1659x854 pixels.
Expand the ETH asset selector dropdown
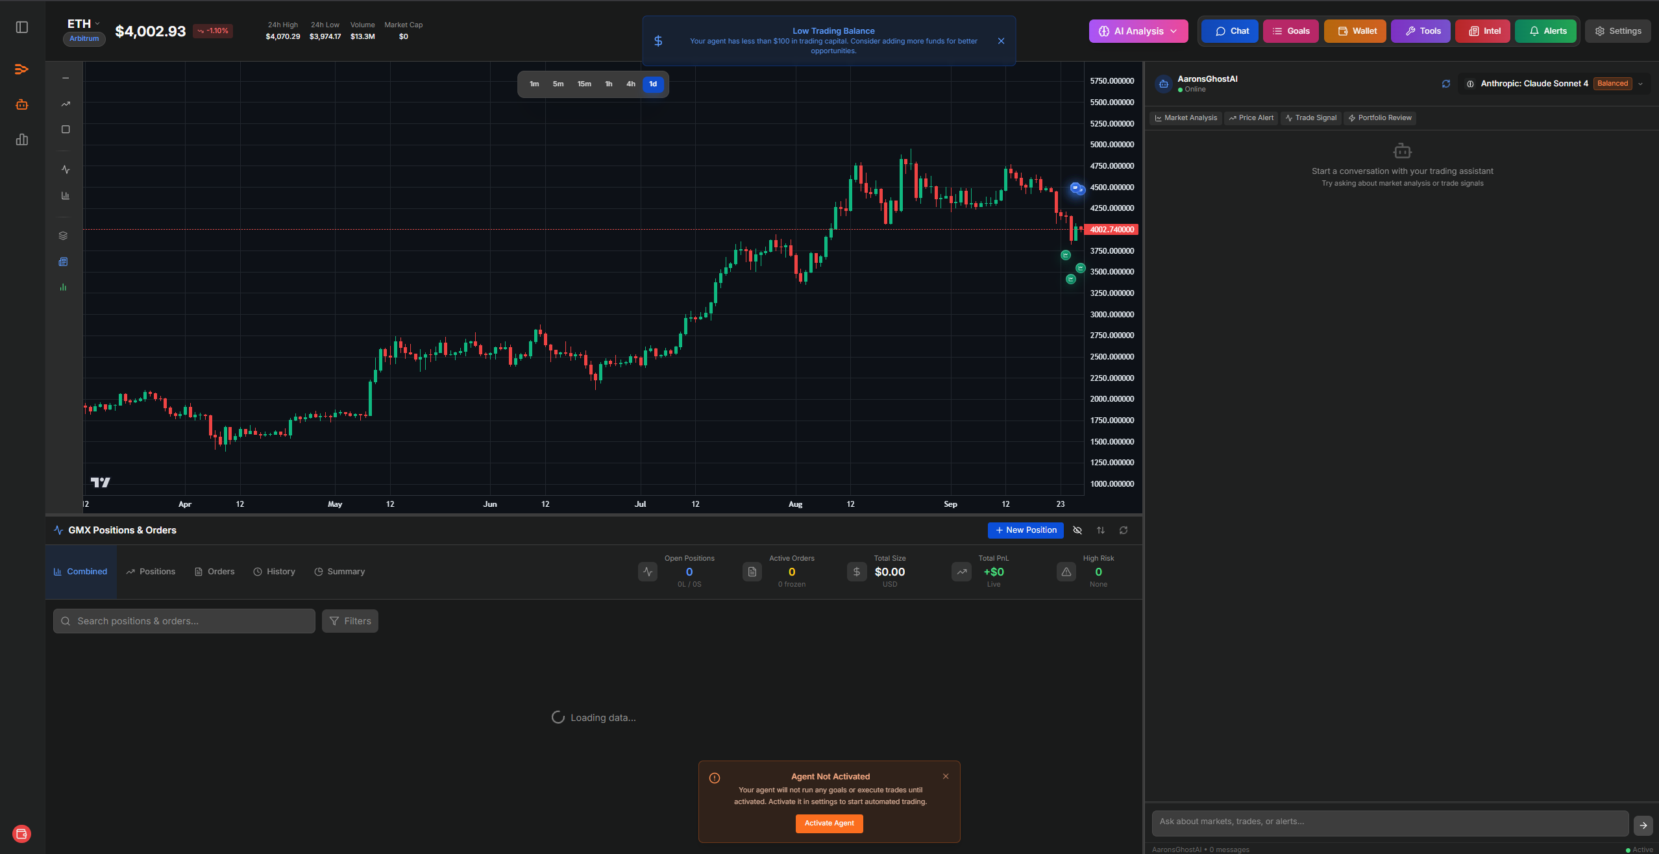click(x=84, y=23)
